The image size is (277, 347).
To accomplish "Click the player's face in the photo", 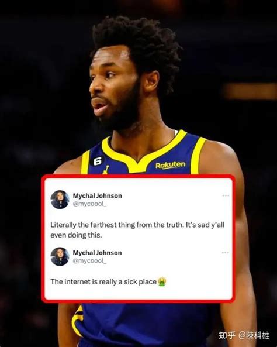I will pos(114,88).
